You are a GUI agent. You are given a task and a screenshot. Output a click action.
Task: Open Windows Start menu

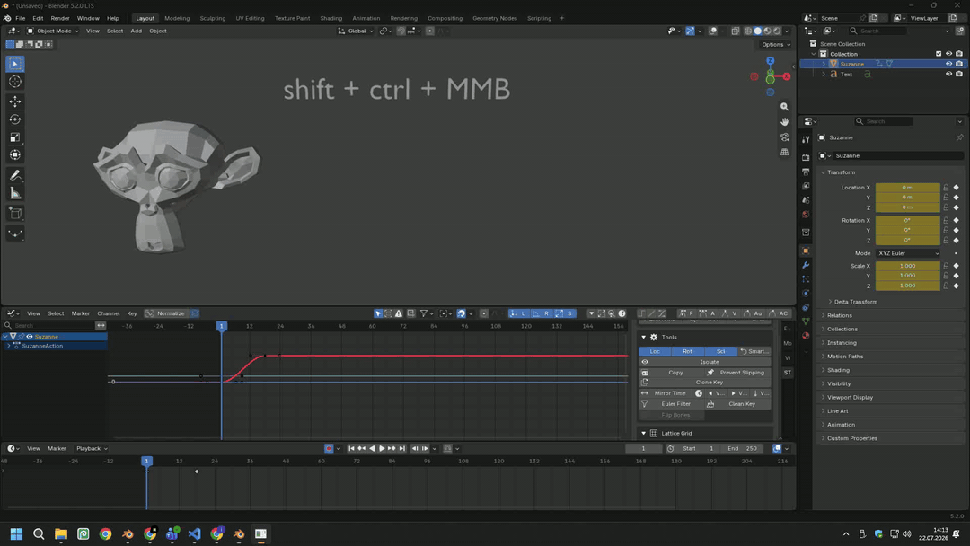tap(17, 533)
